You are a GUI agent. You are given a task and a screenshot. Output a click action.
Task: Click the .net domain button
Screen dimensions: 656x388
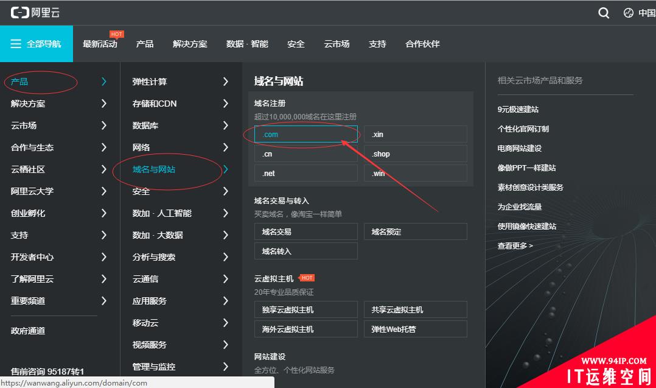click(x=306, y=173)
